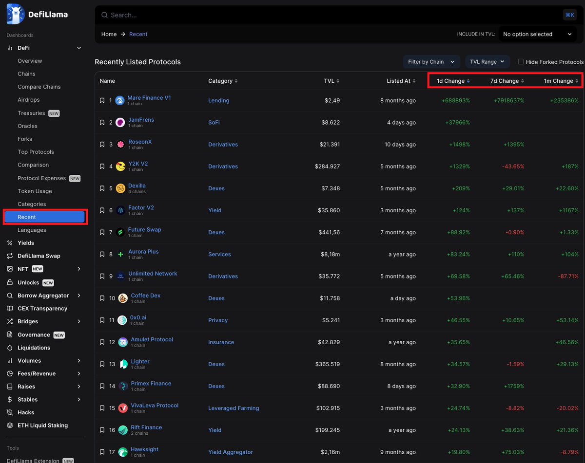Click the Yields percent icon in sidebar
585x463 pixels.
pyautogui.click(x=10, y=243)
